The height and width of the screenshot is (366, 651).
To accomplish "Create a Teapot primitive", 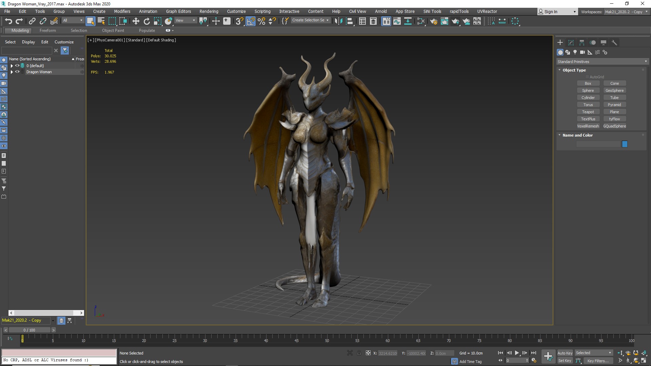I will point(588,112).
